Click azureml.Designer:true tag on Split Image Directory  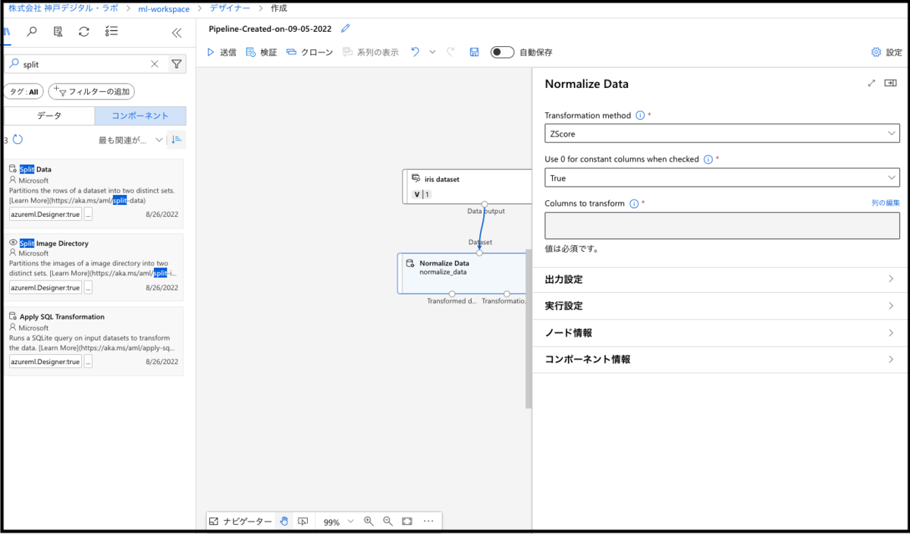(45, 287)
